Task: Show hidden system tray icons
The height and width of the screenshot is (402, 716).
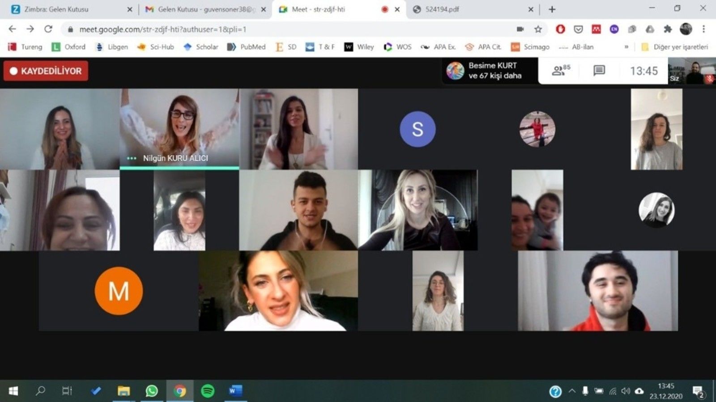Action: (x=572, y=391)
